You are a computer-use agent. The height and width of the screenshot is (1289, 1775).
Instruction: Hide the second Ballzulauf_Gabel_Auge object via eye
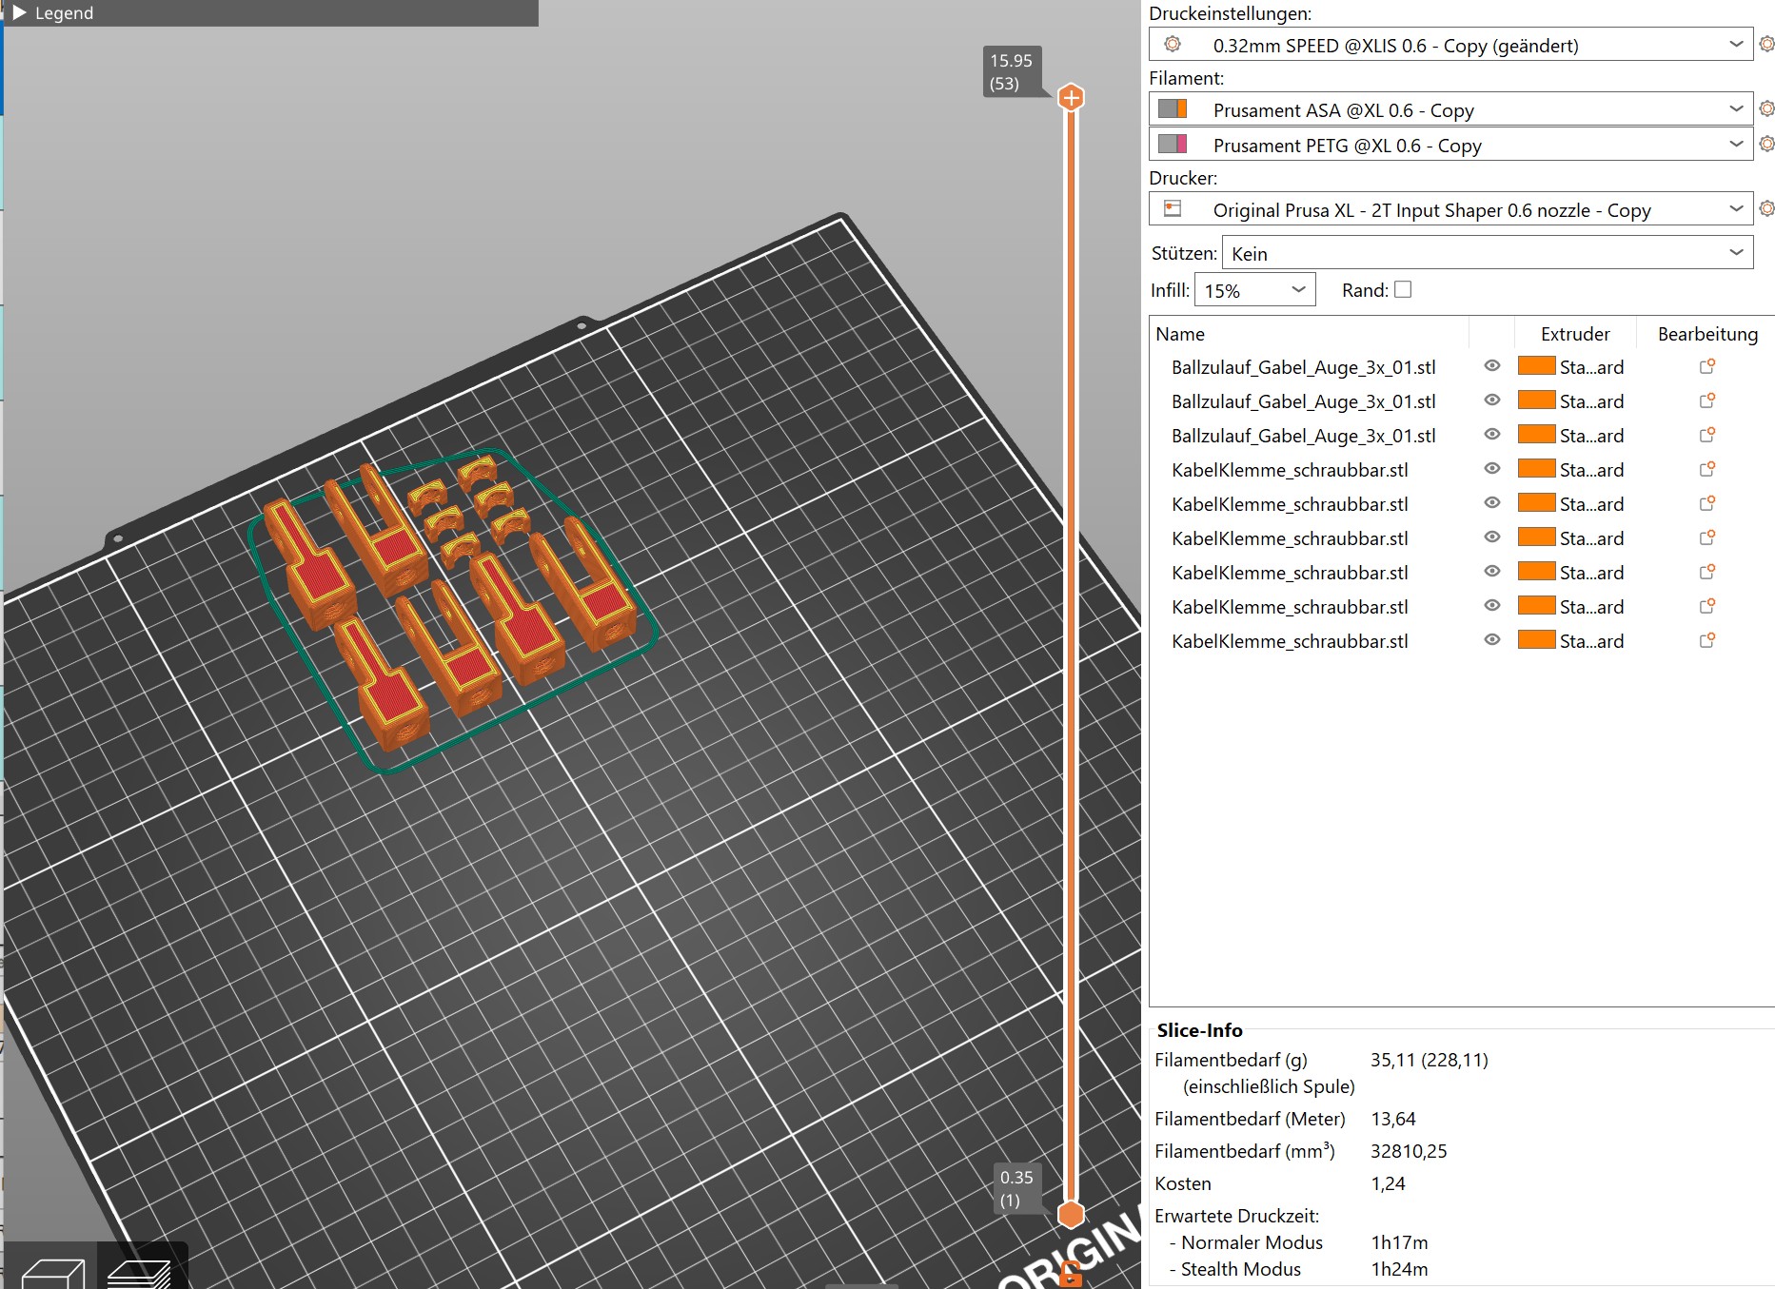point(1492,400)
